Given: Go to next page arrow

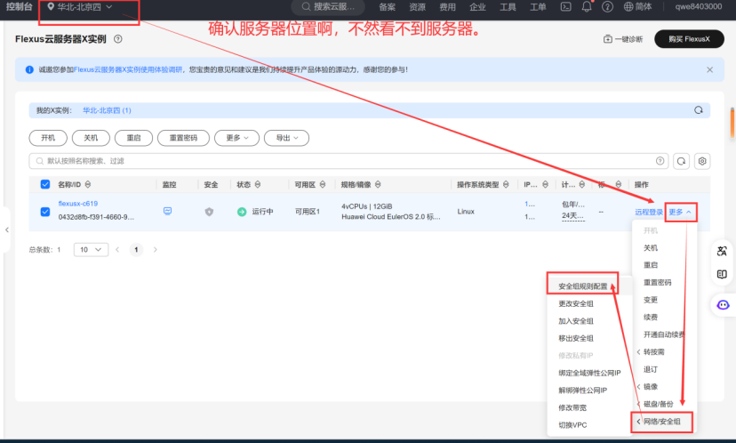Looking at the screenshot, I should 155,249.
